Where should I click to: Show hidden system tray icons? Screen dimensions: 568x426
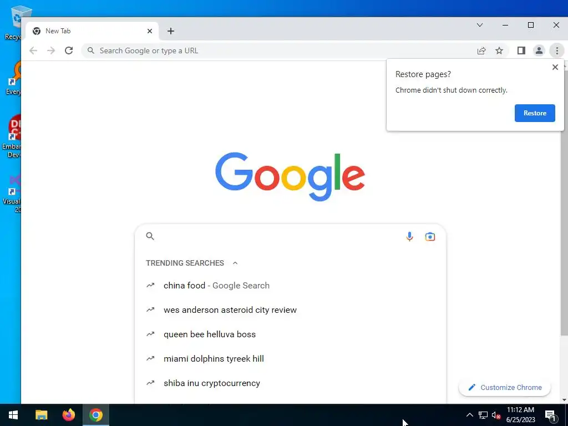tap(469, 415)
